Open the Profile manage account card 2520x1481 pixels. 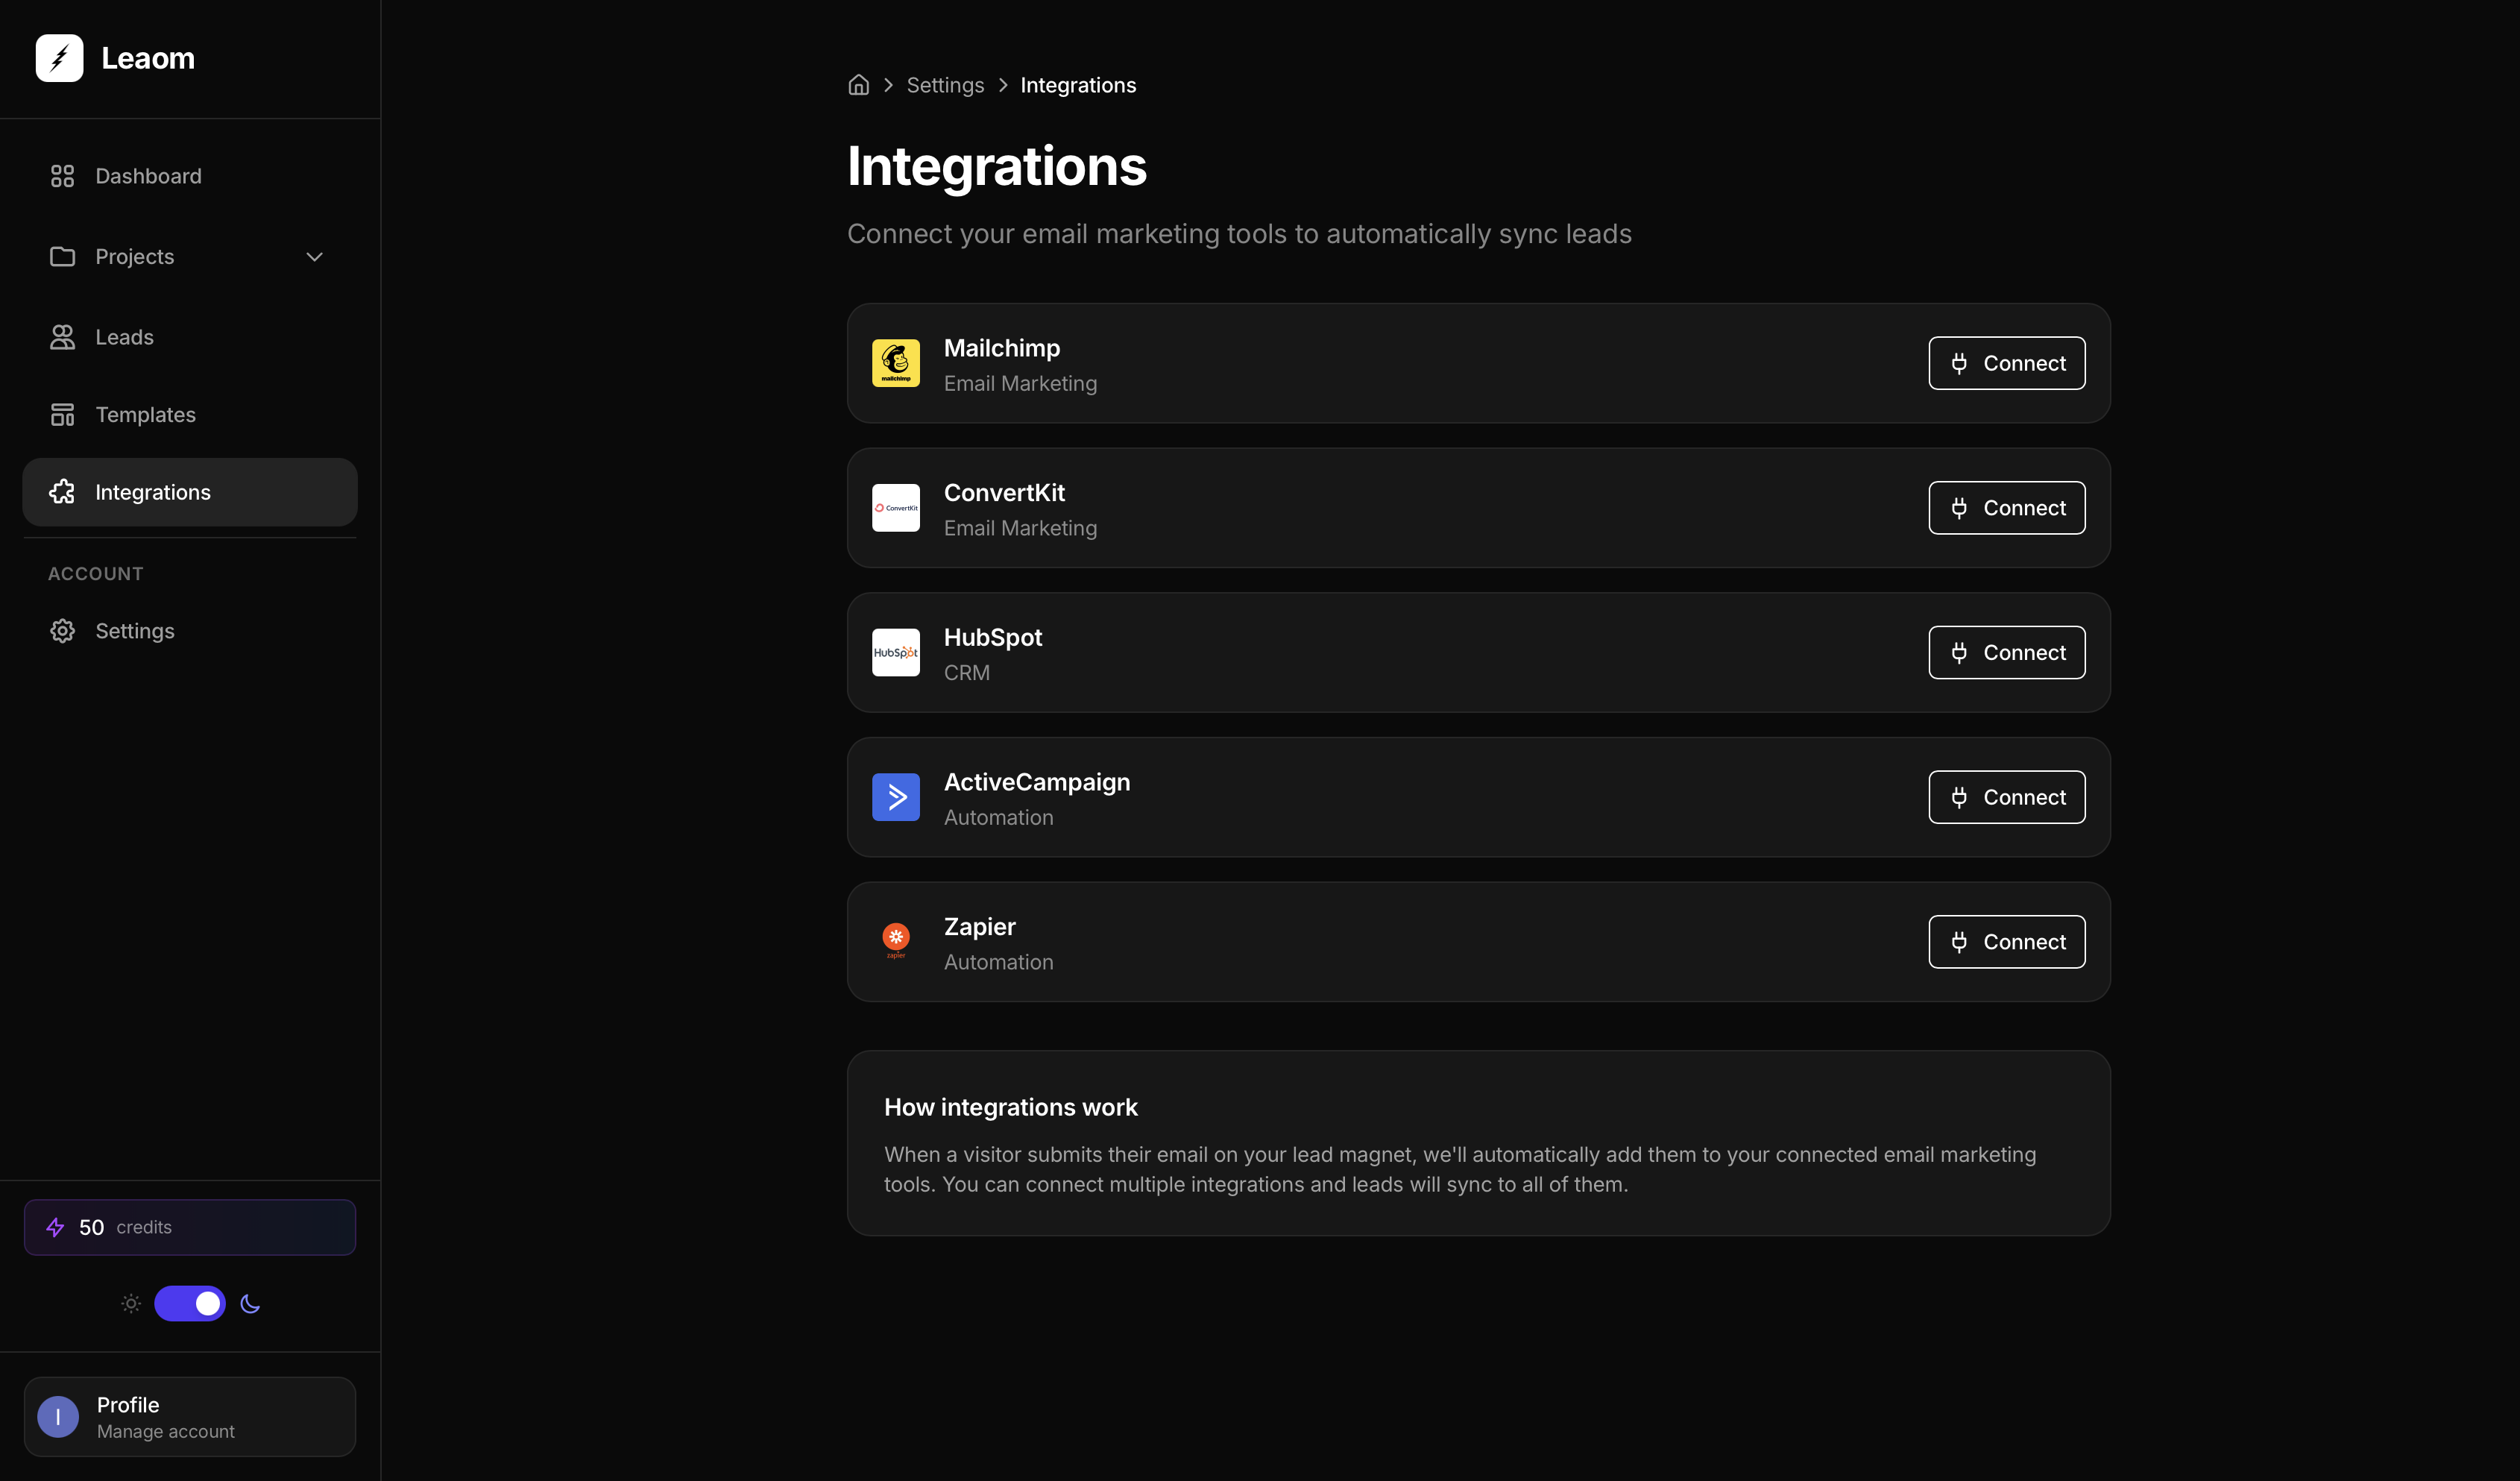coord(190,1417)
